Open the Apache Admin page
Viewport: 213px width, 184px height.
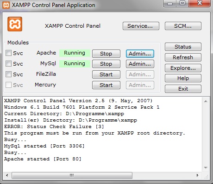pos(140,54)
